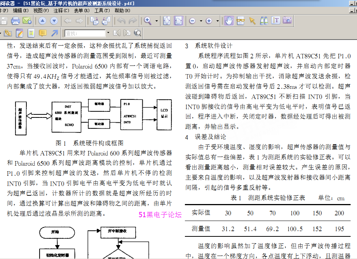The height and width of the screenshot is (259, 357).
Task: Go to the previous page with the up arrow
Action: 42,21
